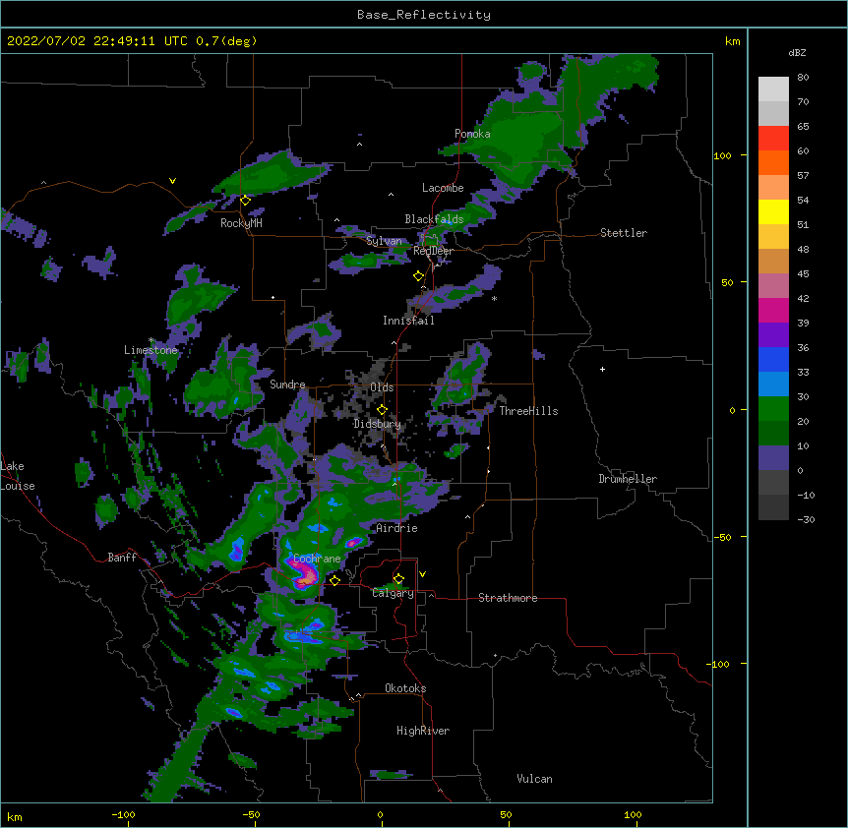Click the km unit label at bottom left
Screen dimensions: 848x828
(14, 817)
